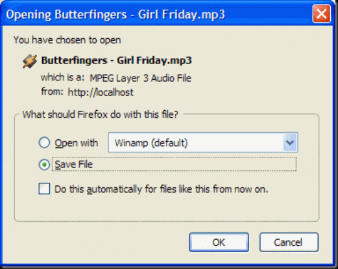Dismiss the dialog with Cancel
Image resolution: width=338 pixels, height=269 pixels.
(x=289, y=242)
